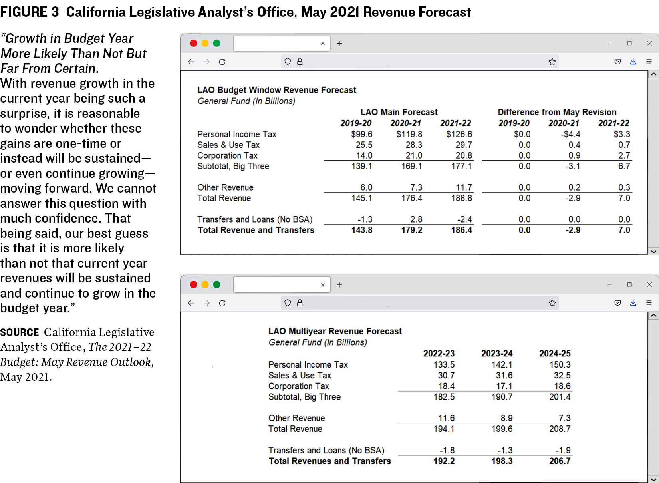Click total value 186.4 in top table
Screen dimensions: 659x483
coord(461,230)
